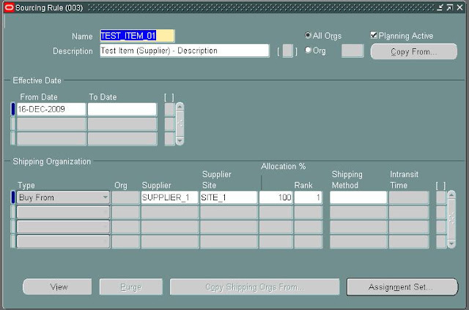Screen dimensions: 469x310
Task: Click the second row From Date field
Action: click(x=51, y=124)
